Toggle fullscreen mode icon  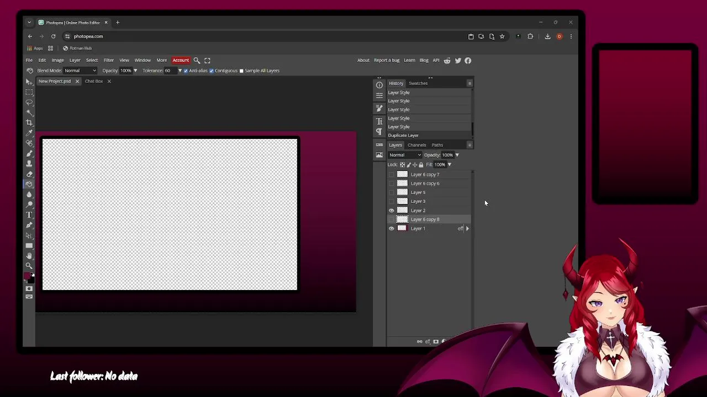click(207, 60)
